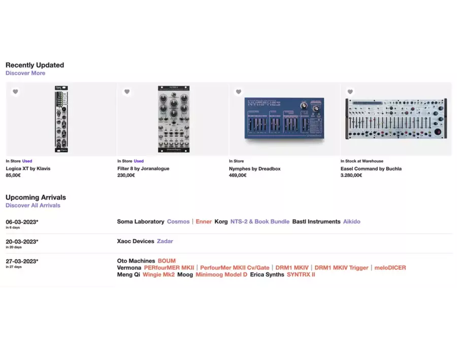
Task: Open the blue Nymphes synthesizer image
Action: 284,119
